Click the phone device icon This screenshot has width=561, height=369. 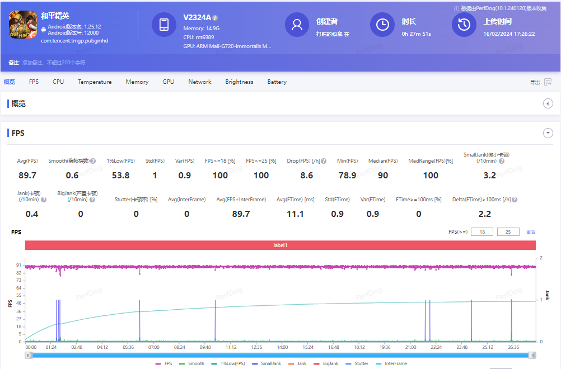click(x=164, y=25)
